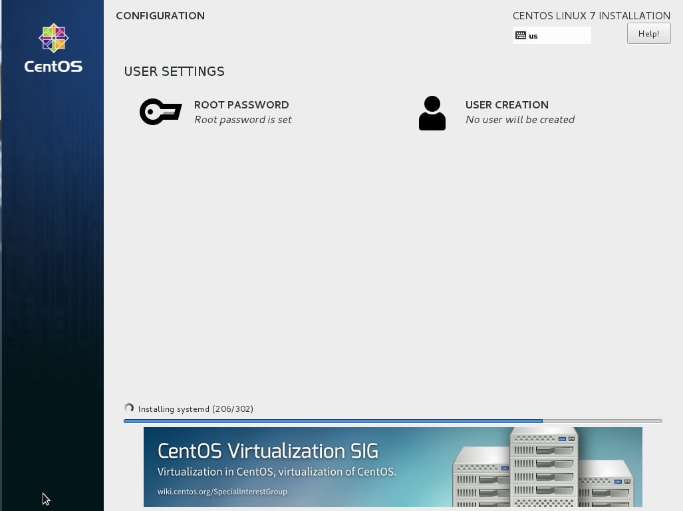
Task: Click the spinning progress indicator icon
Action: click(128, 407)
